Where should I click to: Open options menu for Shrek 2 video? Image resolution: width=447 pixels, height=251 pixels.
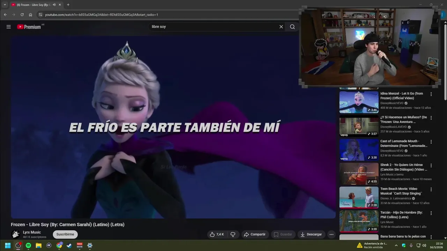pyautogui.click(x=431, y=166)
